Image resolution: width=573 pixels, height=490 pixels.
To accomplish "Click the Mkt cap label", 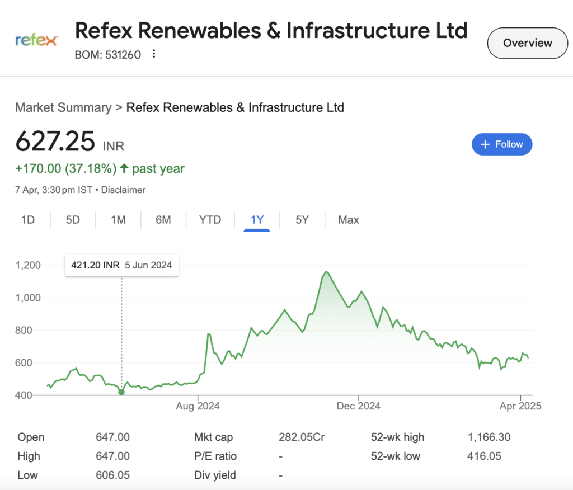I will point(213,437).
